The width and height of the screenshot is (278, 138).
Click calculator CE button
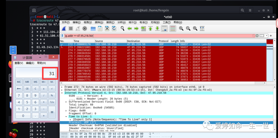pyautogui.click(x=27, y=89)
